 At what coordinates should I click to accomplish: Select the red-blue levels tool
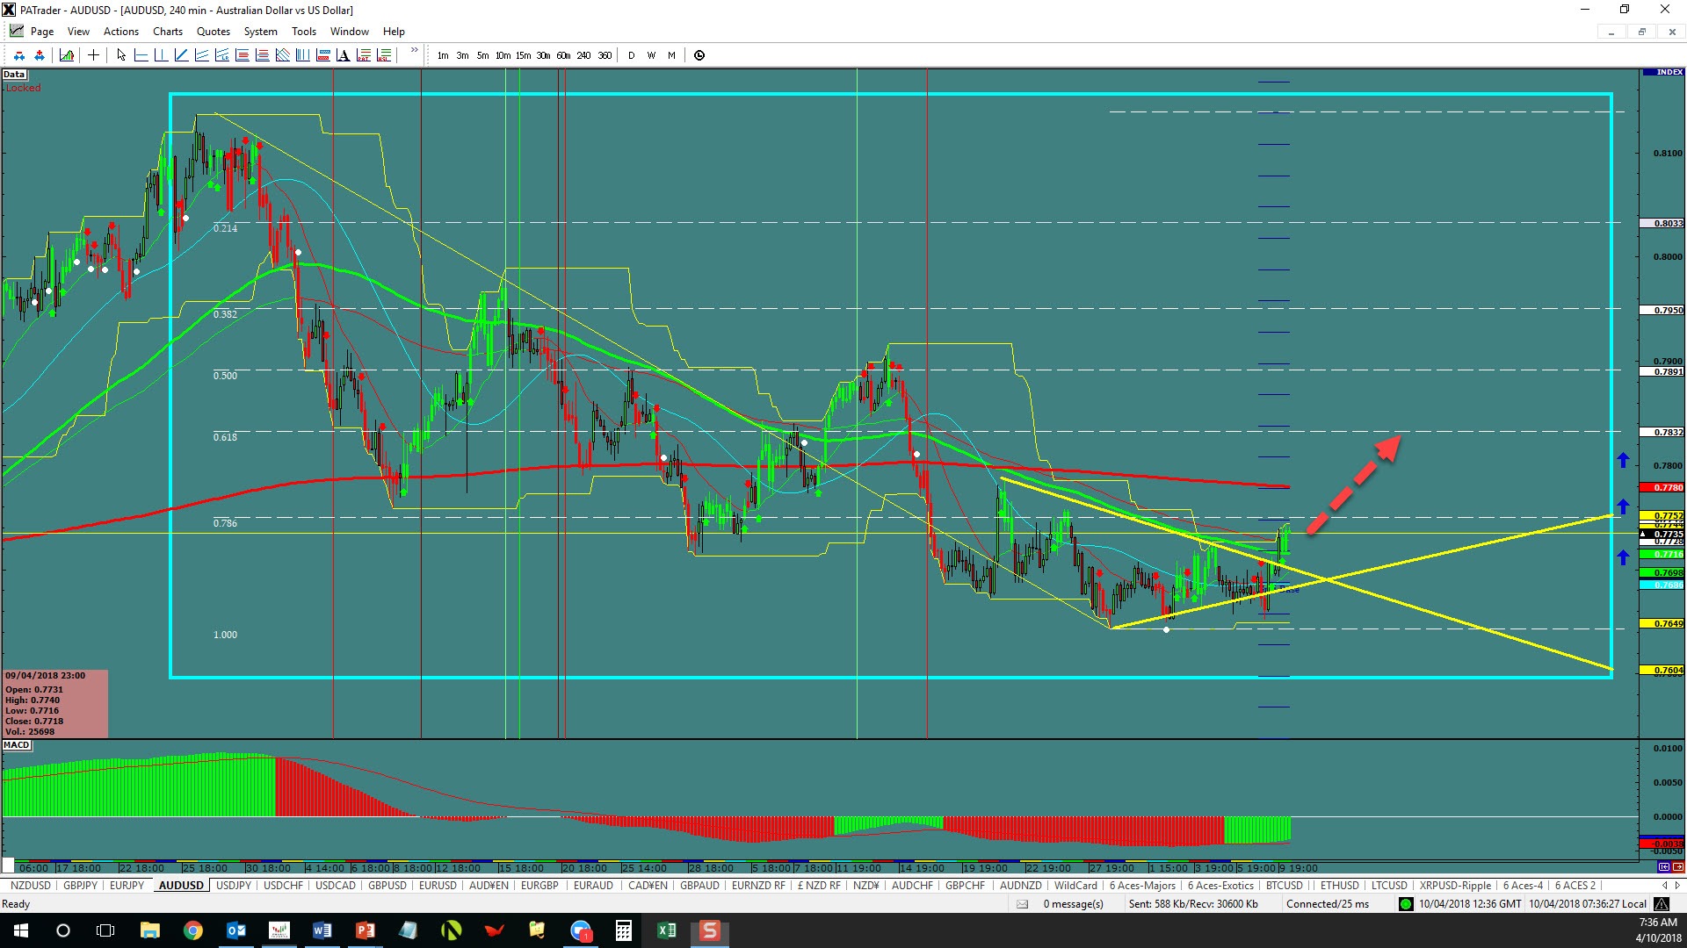click(322, 55)
